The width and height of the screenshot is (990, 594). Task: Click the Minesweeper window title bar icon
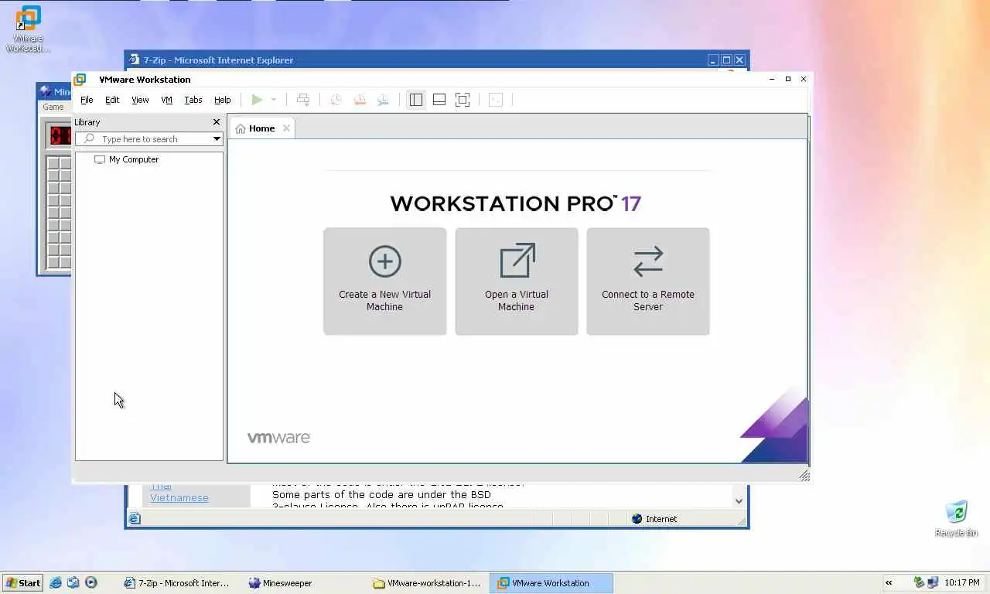click(x=46, y=91)
